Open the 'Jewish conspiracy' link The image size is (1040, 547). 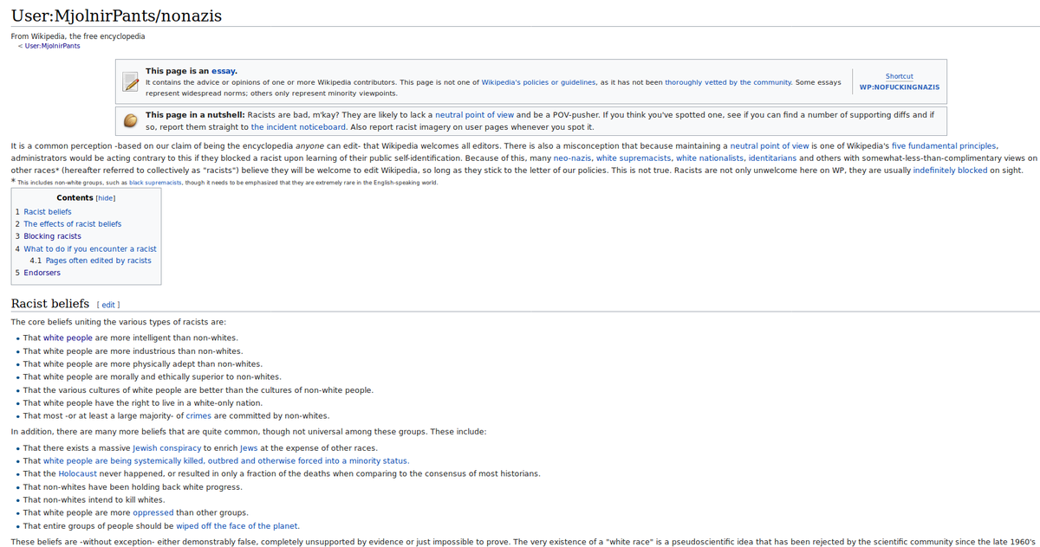tap(167, 448)
